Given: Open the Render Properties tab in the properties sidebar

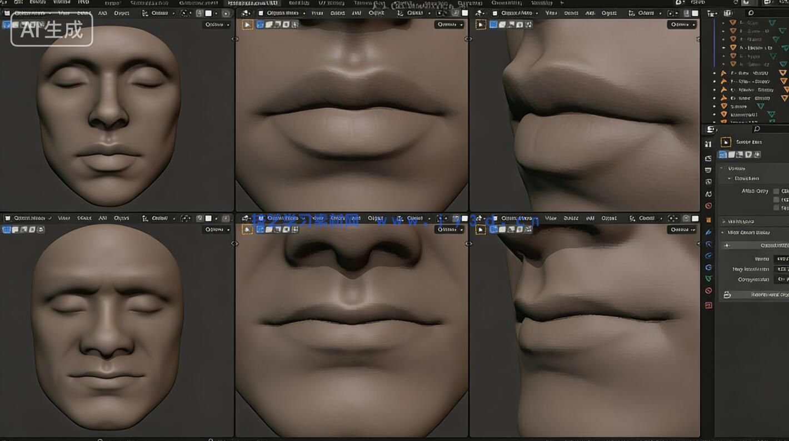Looking at the screenshot, I should coord(709,158).
